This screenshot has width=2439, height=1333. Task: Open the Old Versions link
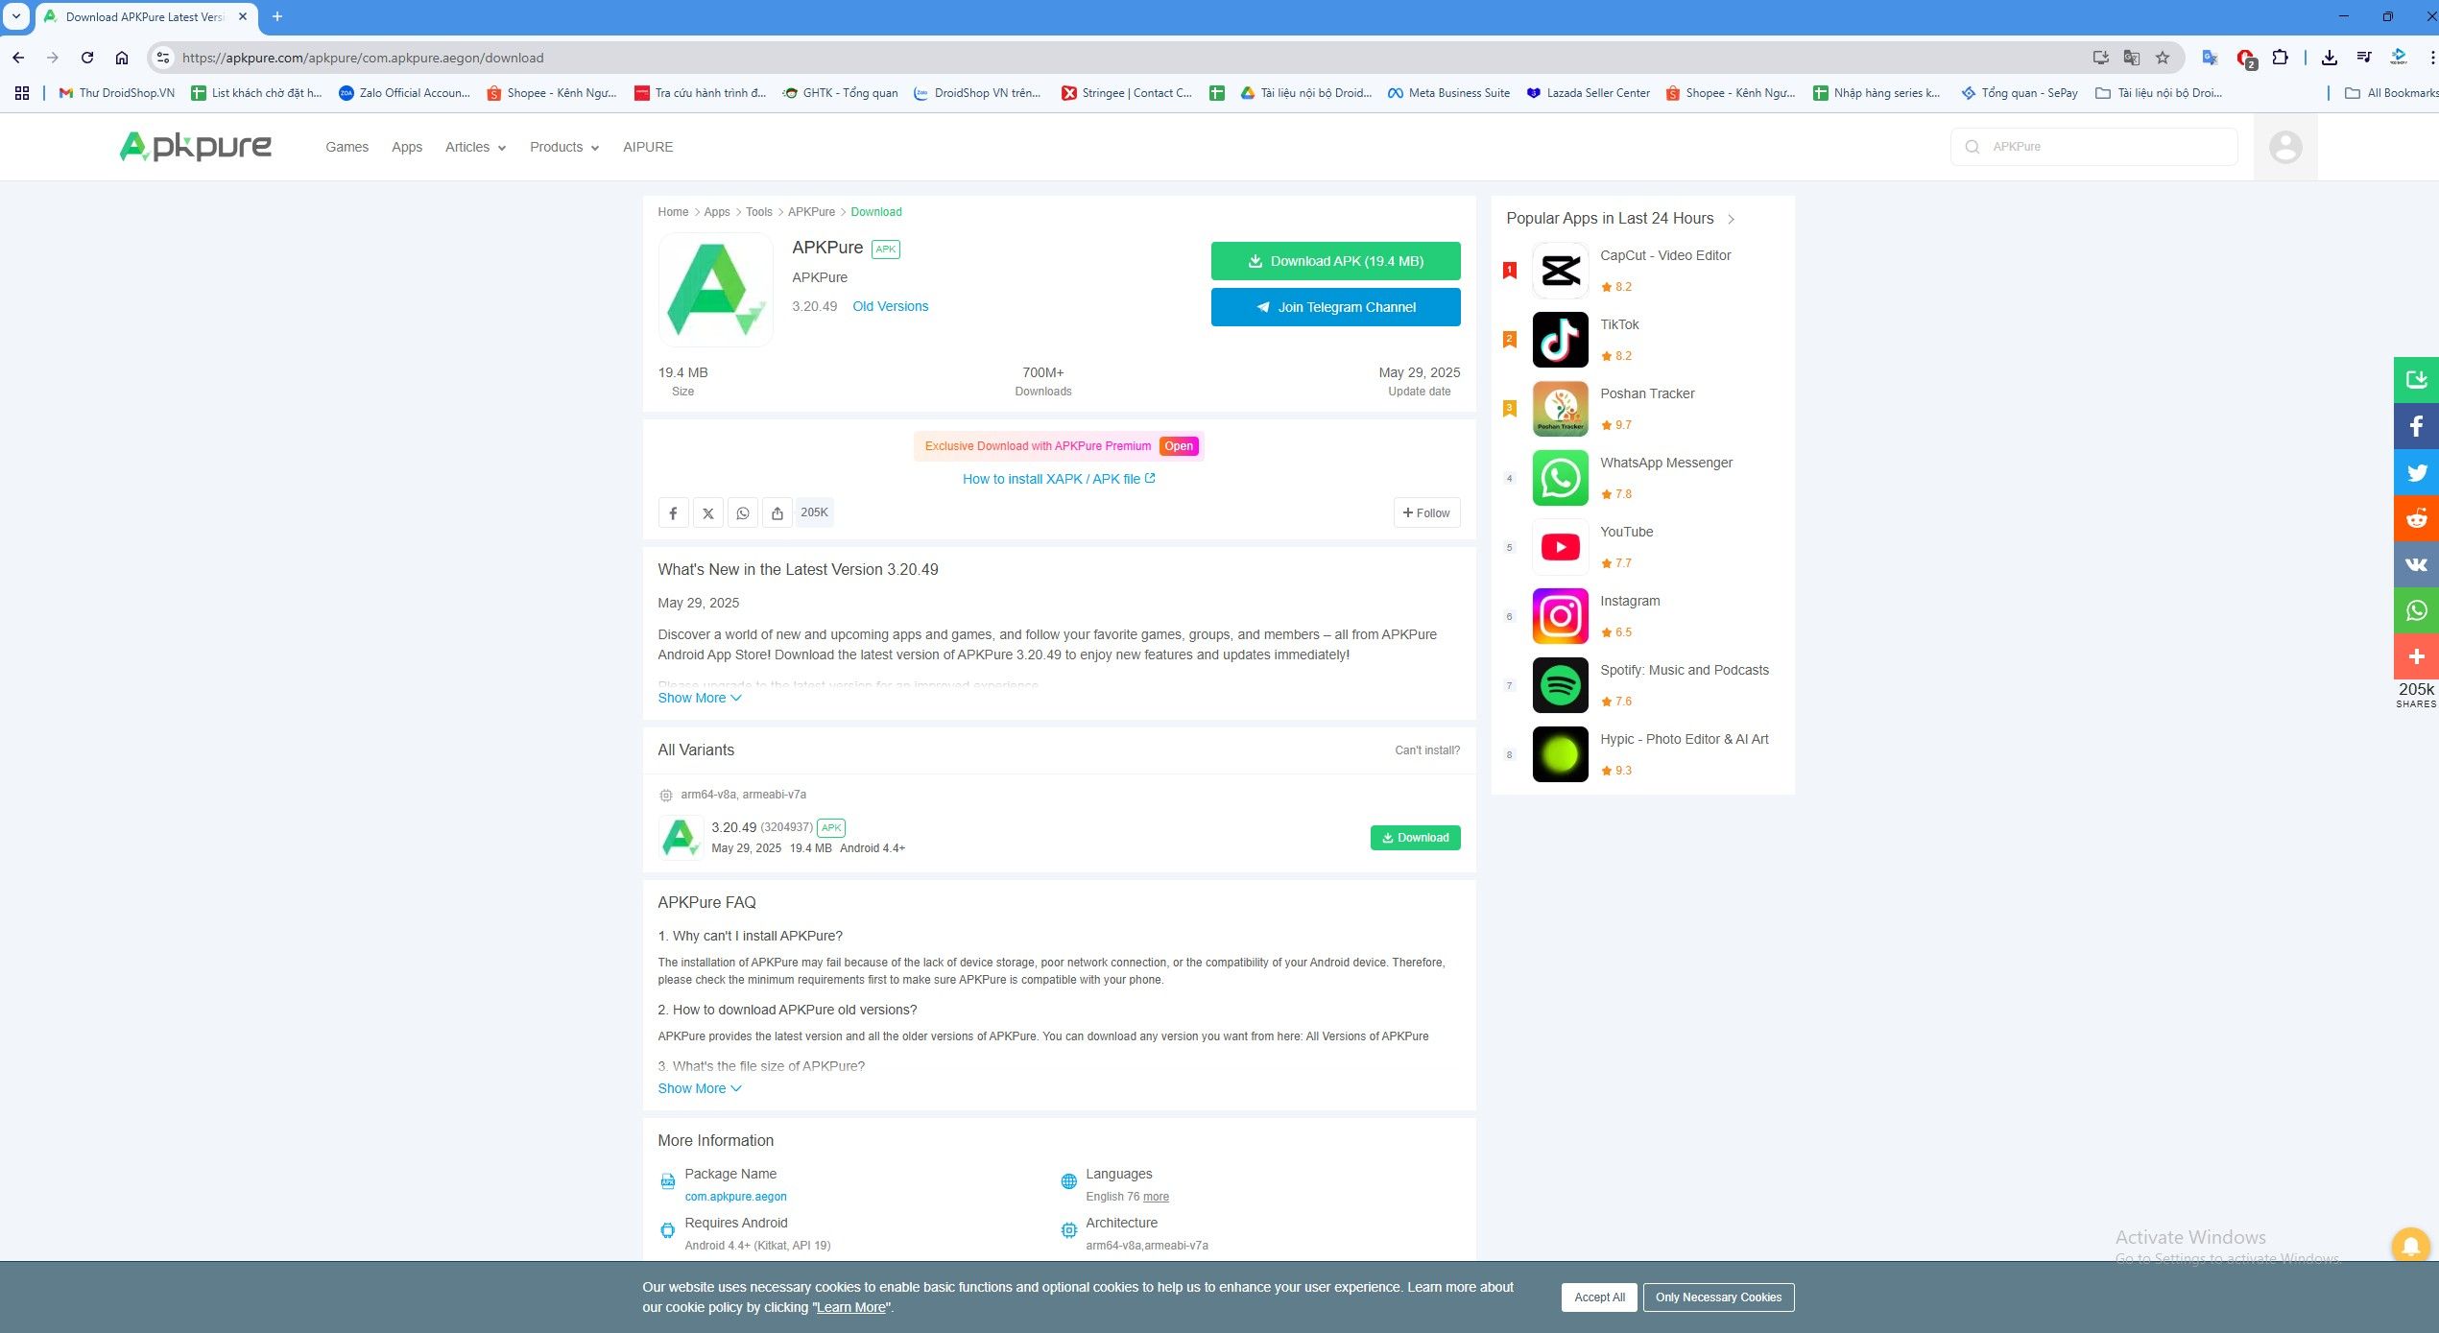[890, 306]
